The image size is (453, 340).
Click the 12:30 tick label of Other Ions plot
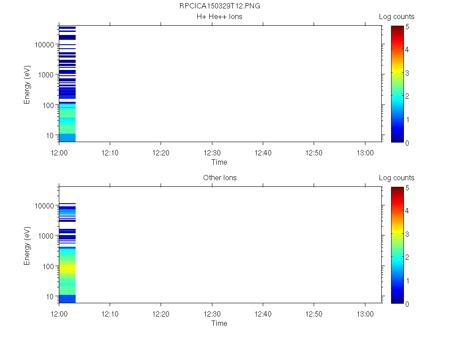coord(212,314)
